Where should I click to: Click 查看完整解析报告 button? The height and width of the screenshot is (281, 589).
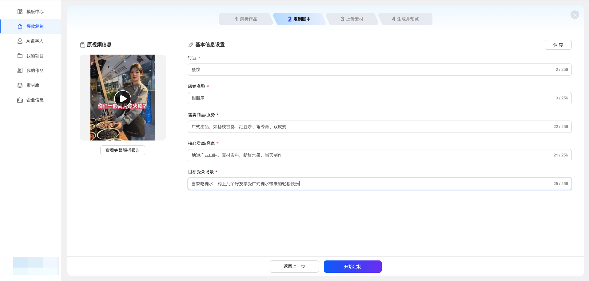(123, 150)
